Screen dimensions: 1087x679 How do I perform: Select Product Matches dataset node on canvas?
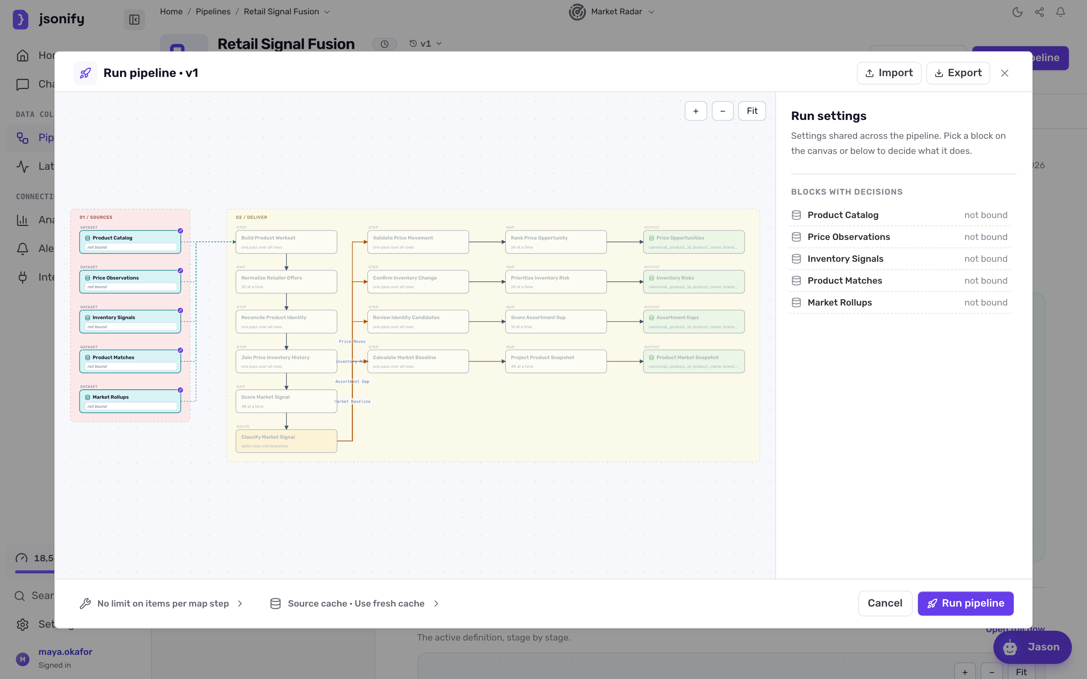(130, 361)
